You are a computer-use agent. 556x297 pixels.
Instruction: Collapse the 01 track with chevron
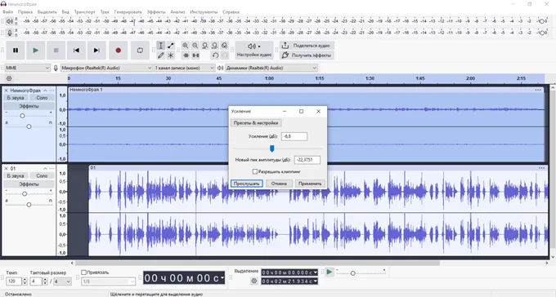click(x=45, y=169)
